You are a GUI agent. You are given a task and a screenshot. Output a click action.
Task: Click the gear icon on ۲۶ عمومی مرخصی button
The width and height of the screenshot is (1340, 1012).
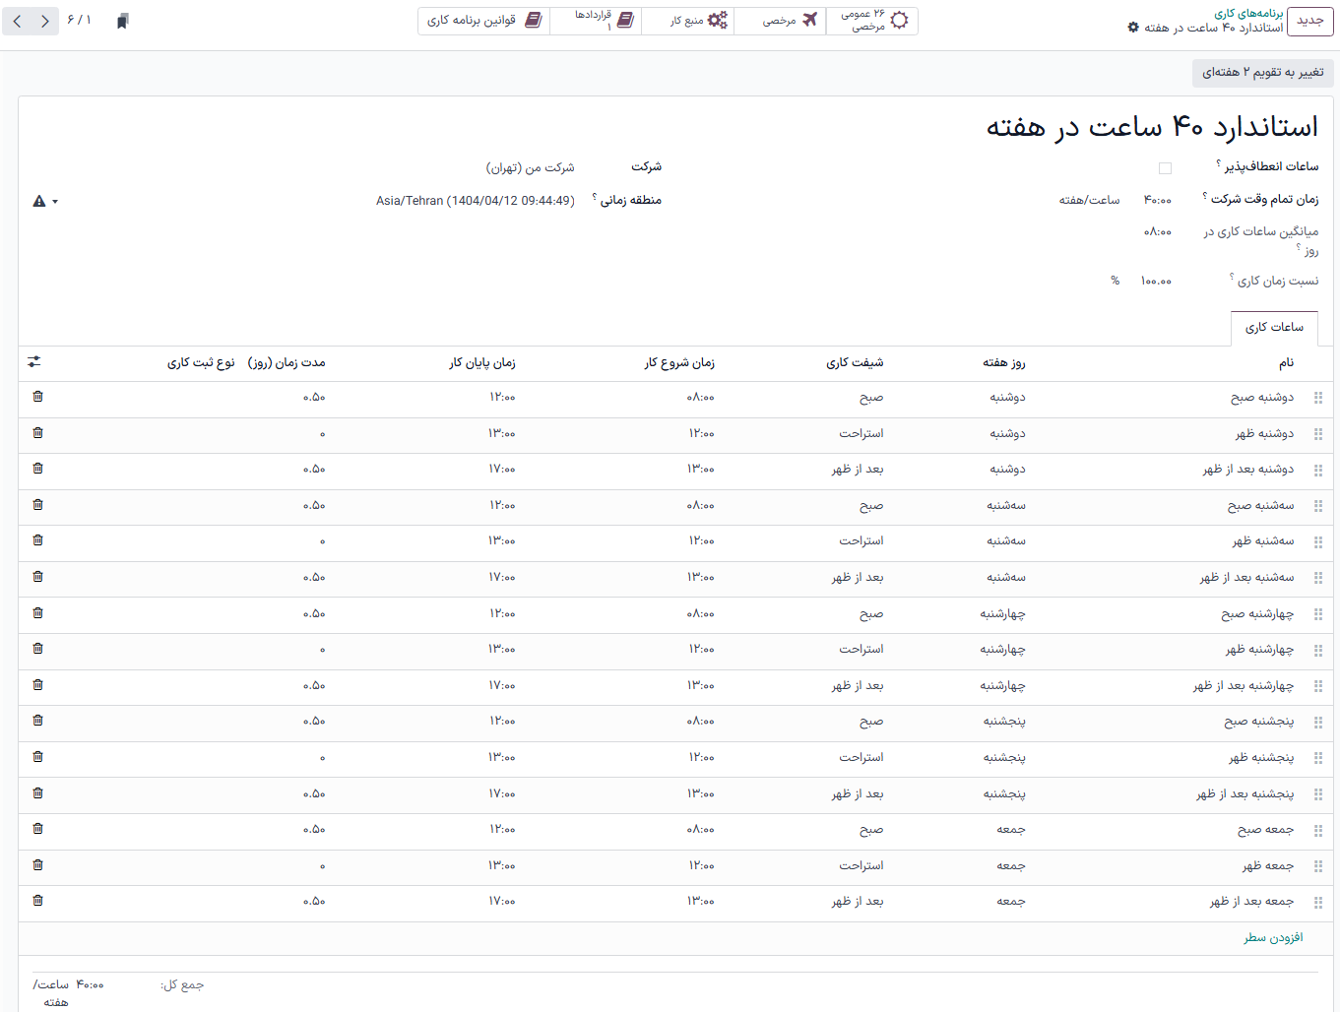tap(899, 20)
